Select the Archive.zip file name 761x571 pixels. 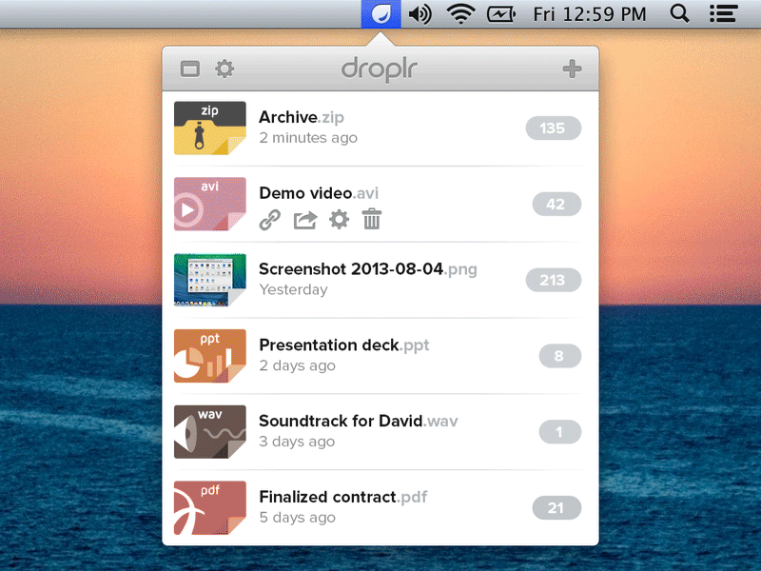[302, 117]
